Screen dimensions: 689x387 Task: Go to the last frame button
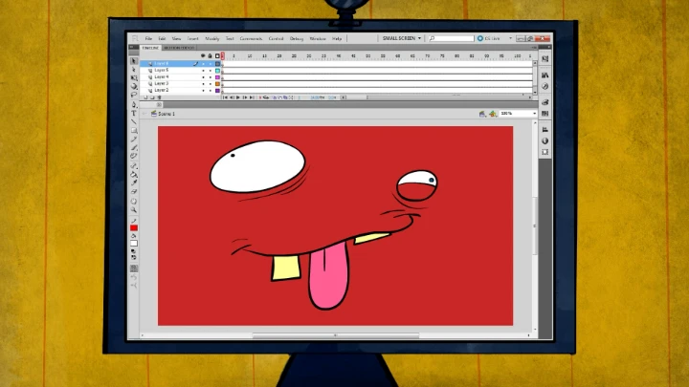(x=253, y=97)
